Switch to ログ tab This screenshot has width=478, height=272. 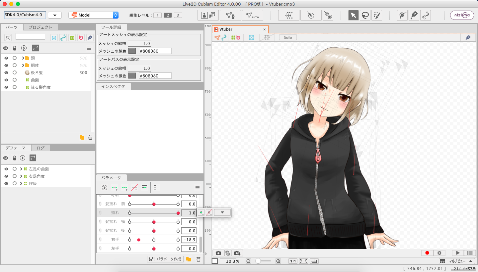point(40,148)
